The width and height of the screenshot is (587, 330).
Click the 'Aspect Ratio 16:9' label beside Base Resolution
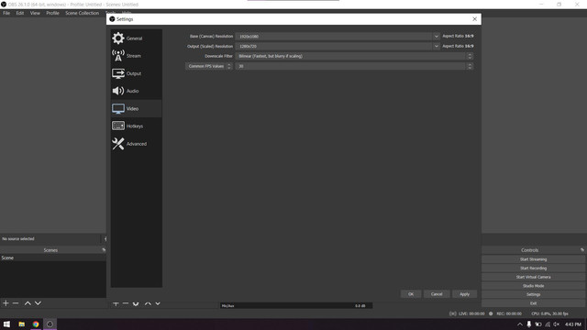click(x=458, y=37)
